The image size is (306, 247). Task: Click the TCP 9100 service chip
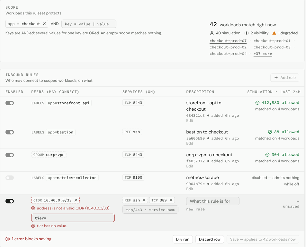133,178
